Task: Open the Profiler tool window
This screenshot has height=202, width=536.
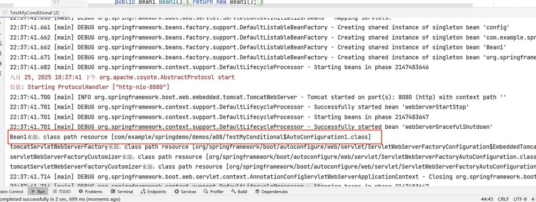Action: (x=214, y=191)
